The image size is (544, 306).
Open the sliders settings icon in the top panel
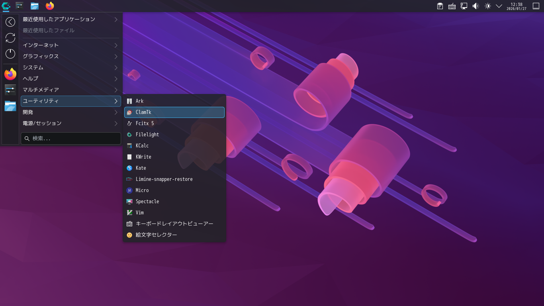click(20, 6)
